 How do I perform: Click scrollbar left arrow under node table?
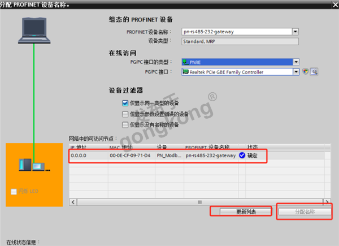tap(73, 202)
